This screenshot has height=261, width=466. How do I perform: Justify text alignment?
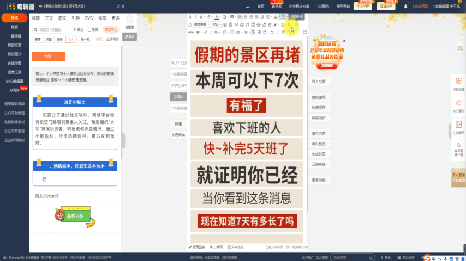(256, 17)
